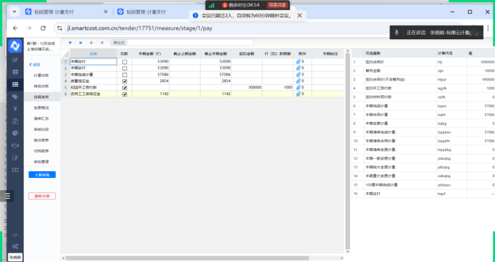This screenshot has height=262, width=495.
Task: Open 审核比较 in the side menu
Action: coord(41,129)
